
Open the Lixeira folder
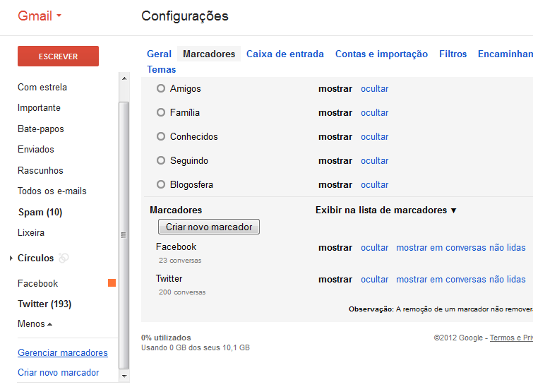point(31,232)
